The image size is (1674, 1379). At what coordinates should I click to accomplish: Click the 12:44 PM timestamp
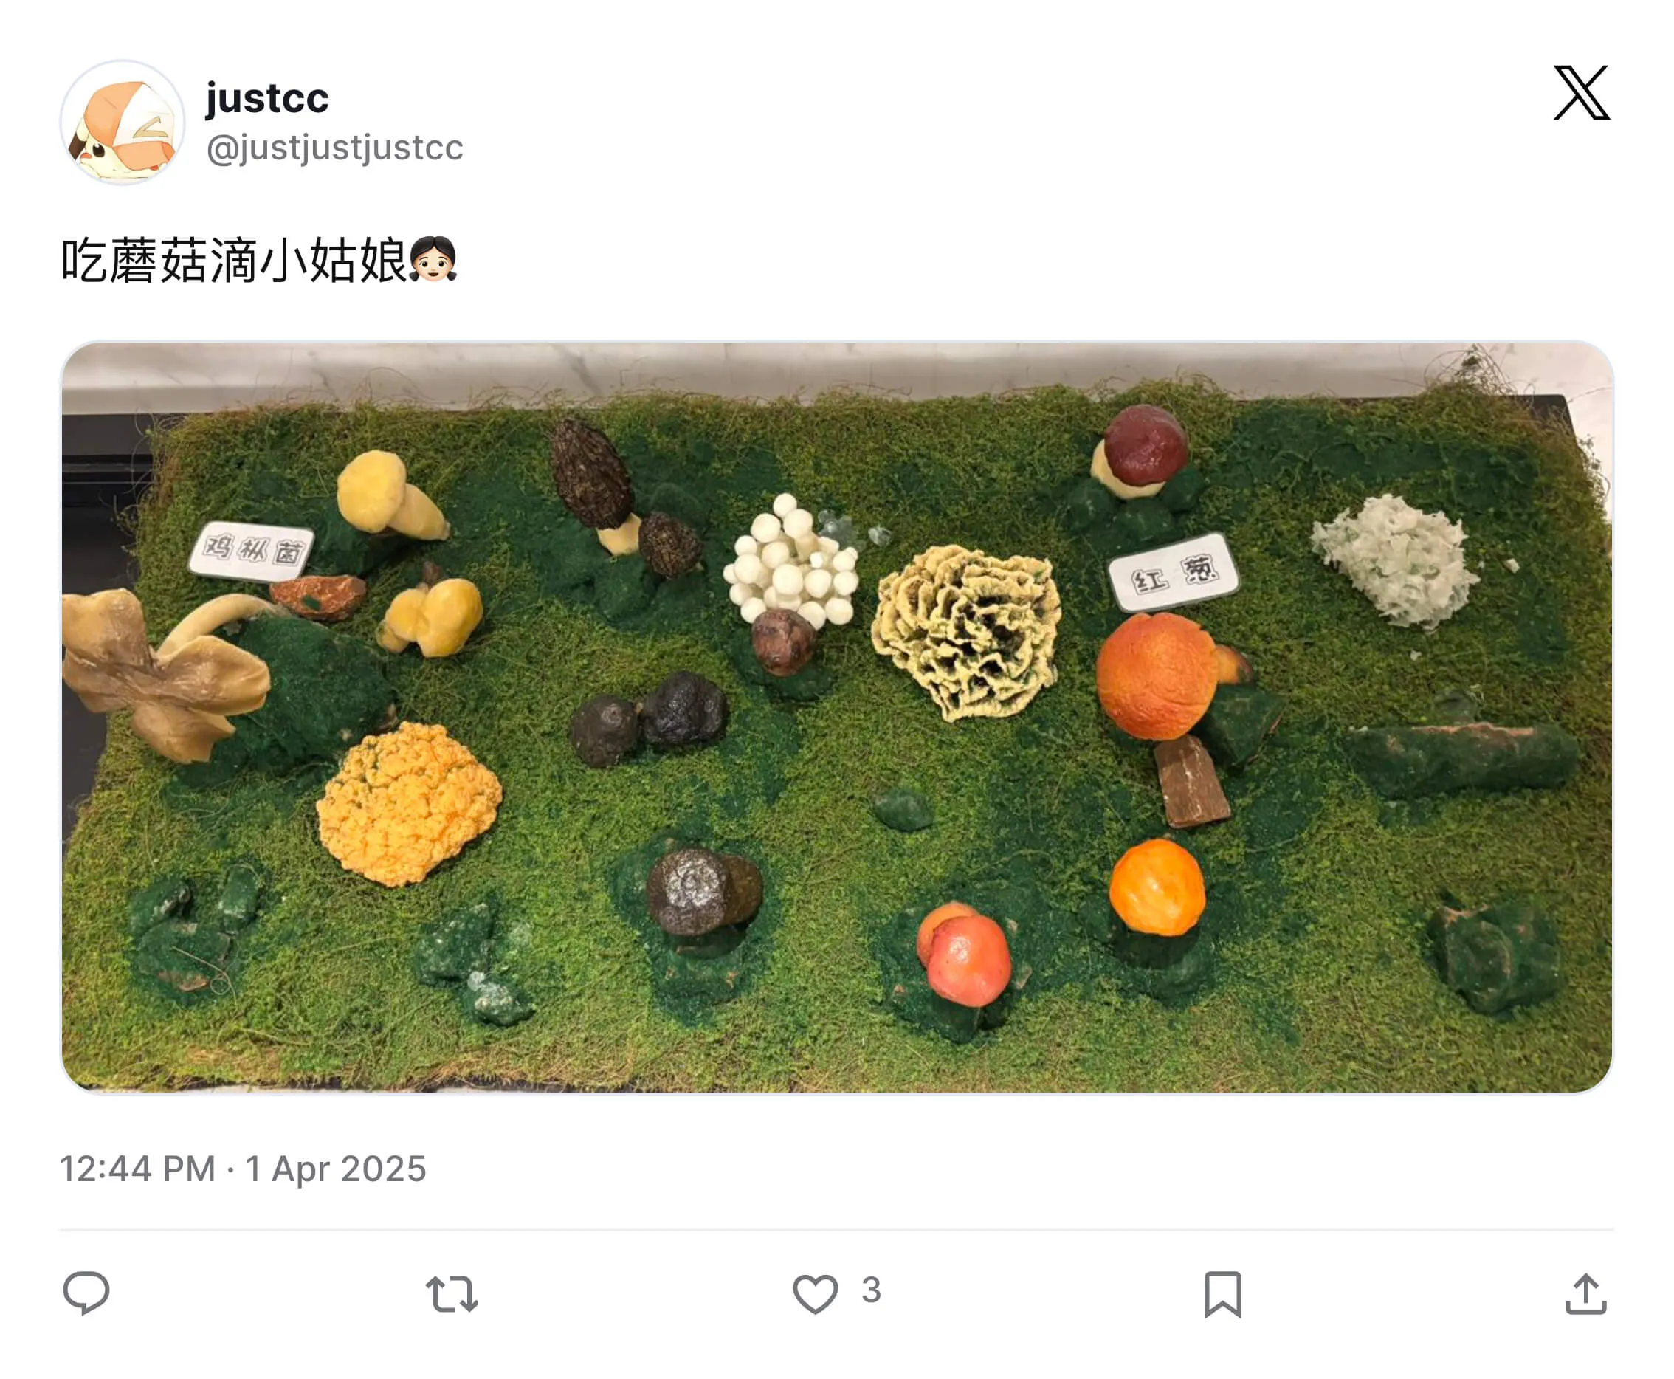138,1169
